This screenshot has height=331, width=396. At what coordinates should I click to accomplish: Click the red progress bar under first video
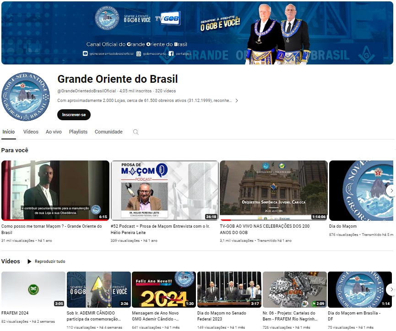[x=55, y=220]
